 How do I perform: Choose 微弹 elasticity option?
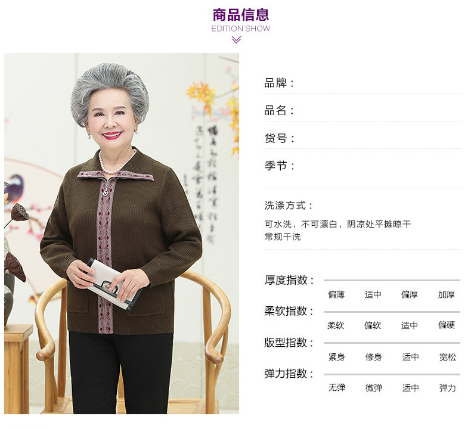coord(374,388)
